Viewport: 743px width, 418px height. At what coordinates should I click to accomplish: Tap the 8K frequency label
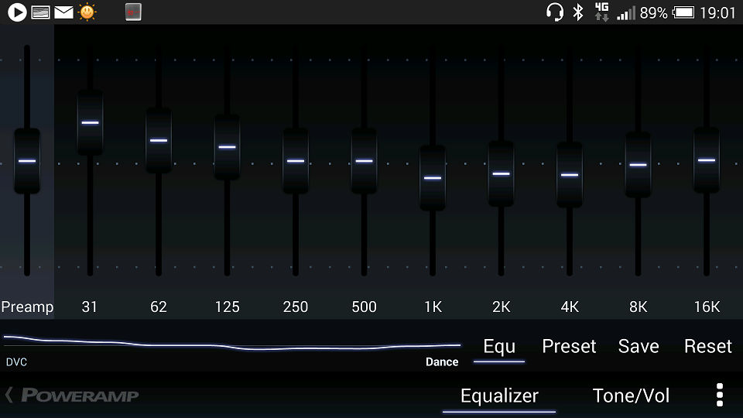click(x=639, y=307)
